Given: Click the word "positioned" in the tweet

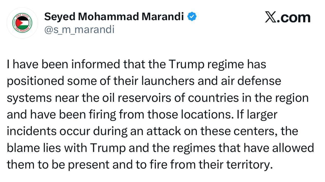Looking at the screenshot, I should click(35, 81).
